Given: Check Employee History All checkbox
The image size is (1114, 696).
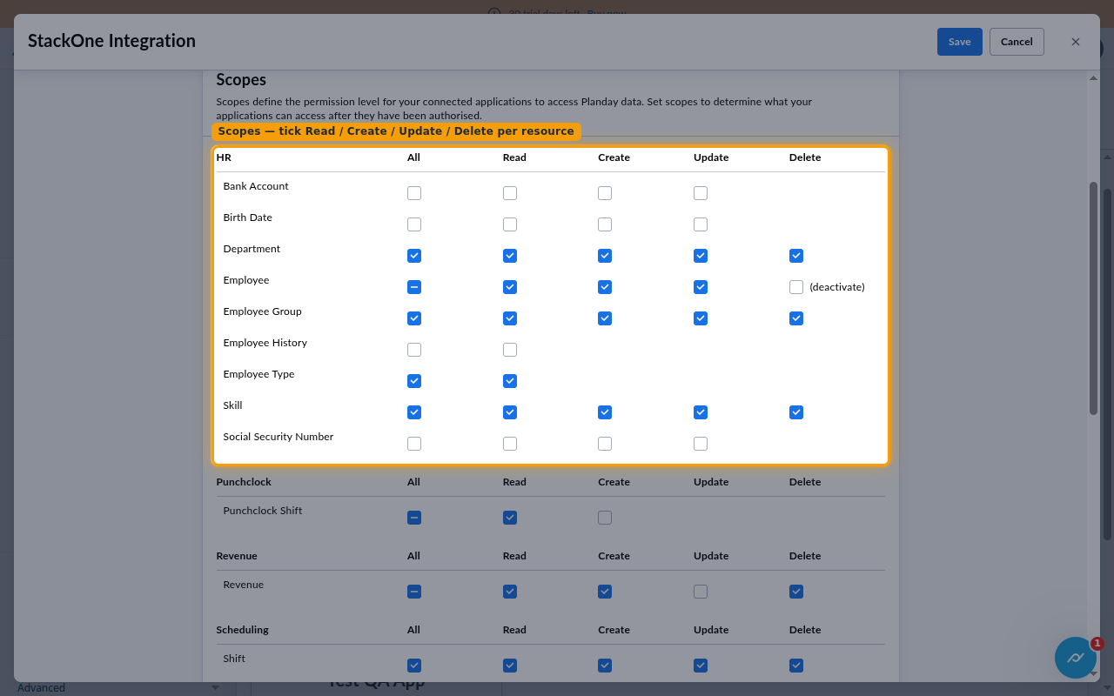Looking at the screenshot, I should click(414, 350).
